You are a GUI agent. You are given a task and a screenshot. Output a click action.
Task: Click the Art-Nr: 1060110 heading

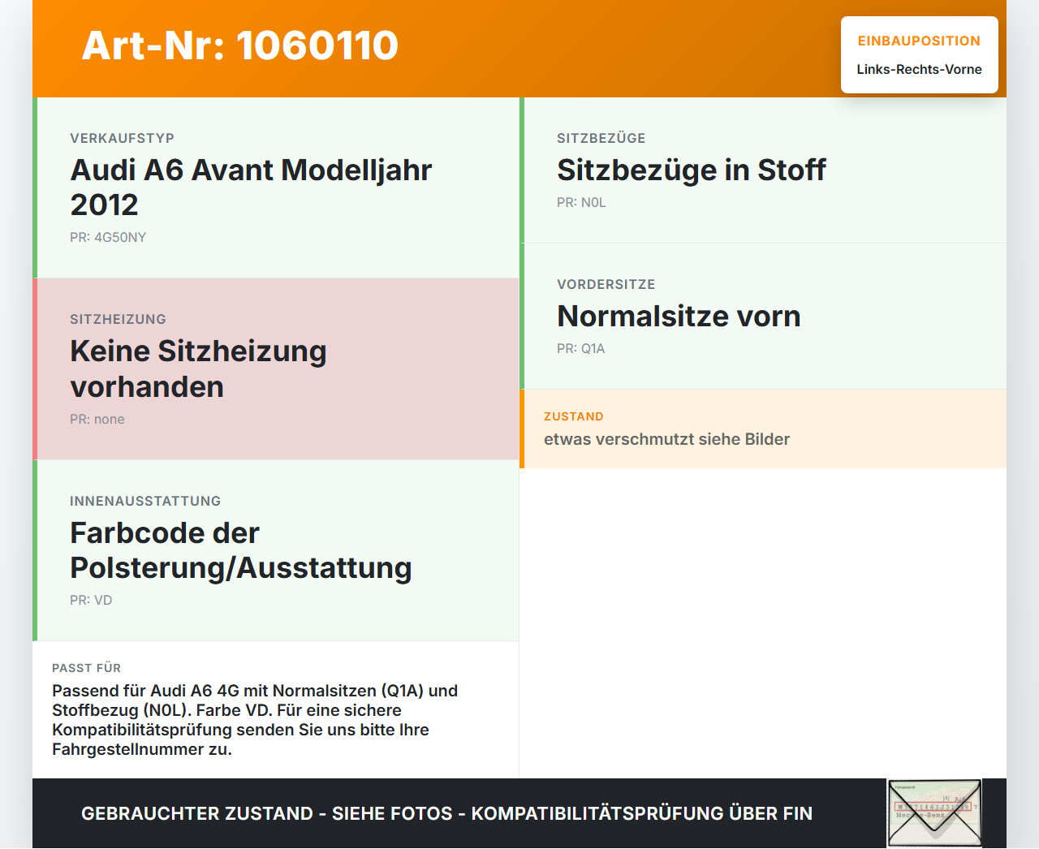coord(240,45)
